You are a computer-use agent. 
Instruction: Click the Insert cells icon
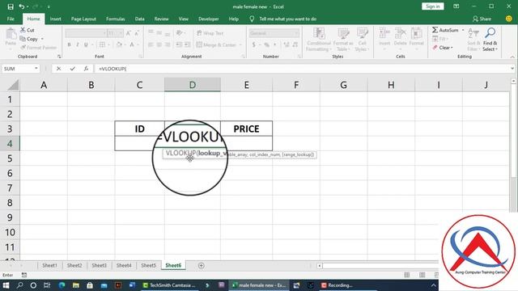point(384,33)
